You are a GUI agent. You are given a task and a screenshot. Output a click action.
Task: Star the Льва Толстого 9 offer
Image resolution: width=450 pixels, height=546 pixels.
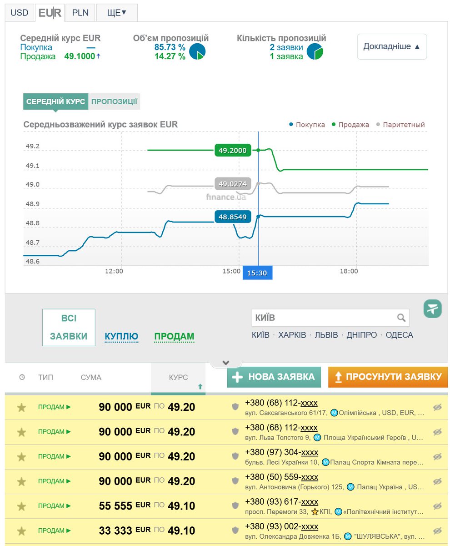point(21,432)
